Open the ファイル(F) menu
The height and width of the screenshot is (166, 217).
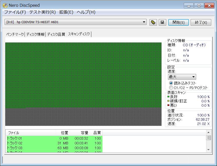[x=15, y=12]
